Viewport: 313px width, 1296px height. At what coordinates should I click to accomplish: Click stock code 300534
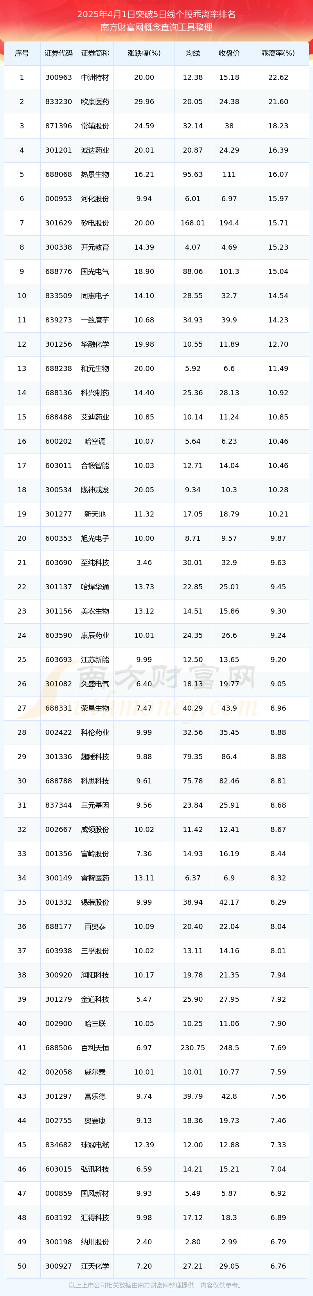click(58, 490)
